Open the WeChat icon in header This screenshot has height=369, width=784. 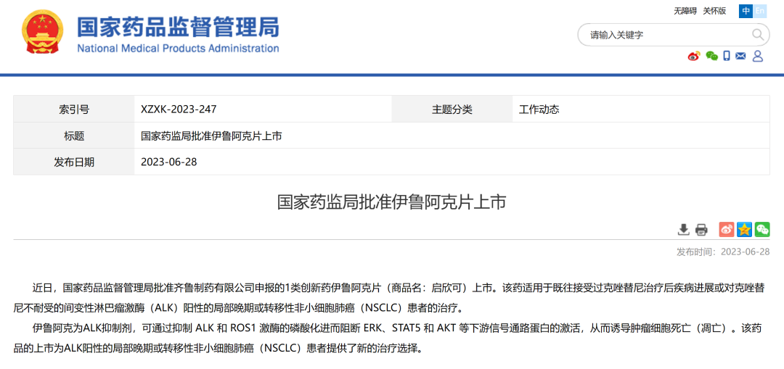click(711, 56)
